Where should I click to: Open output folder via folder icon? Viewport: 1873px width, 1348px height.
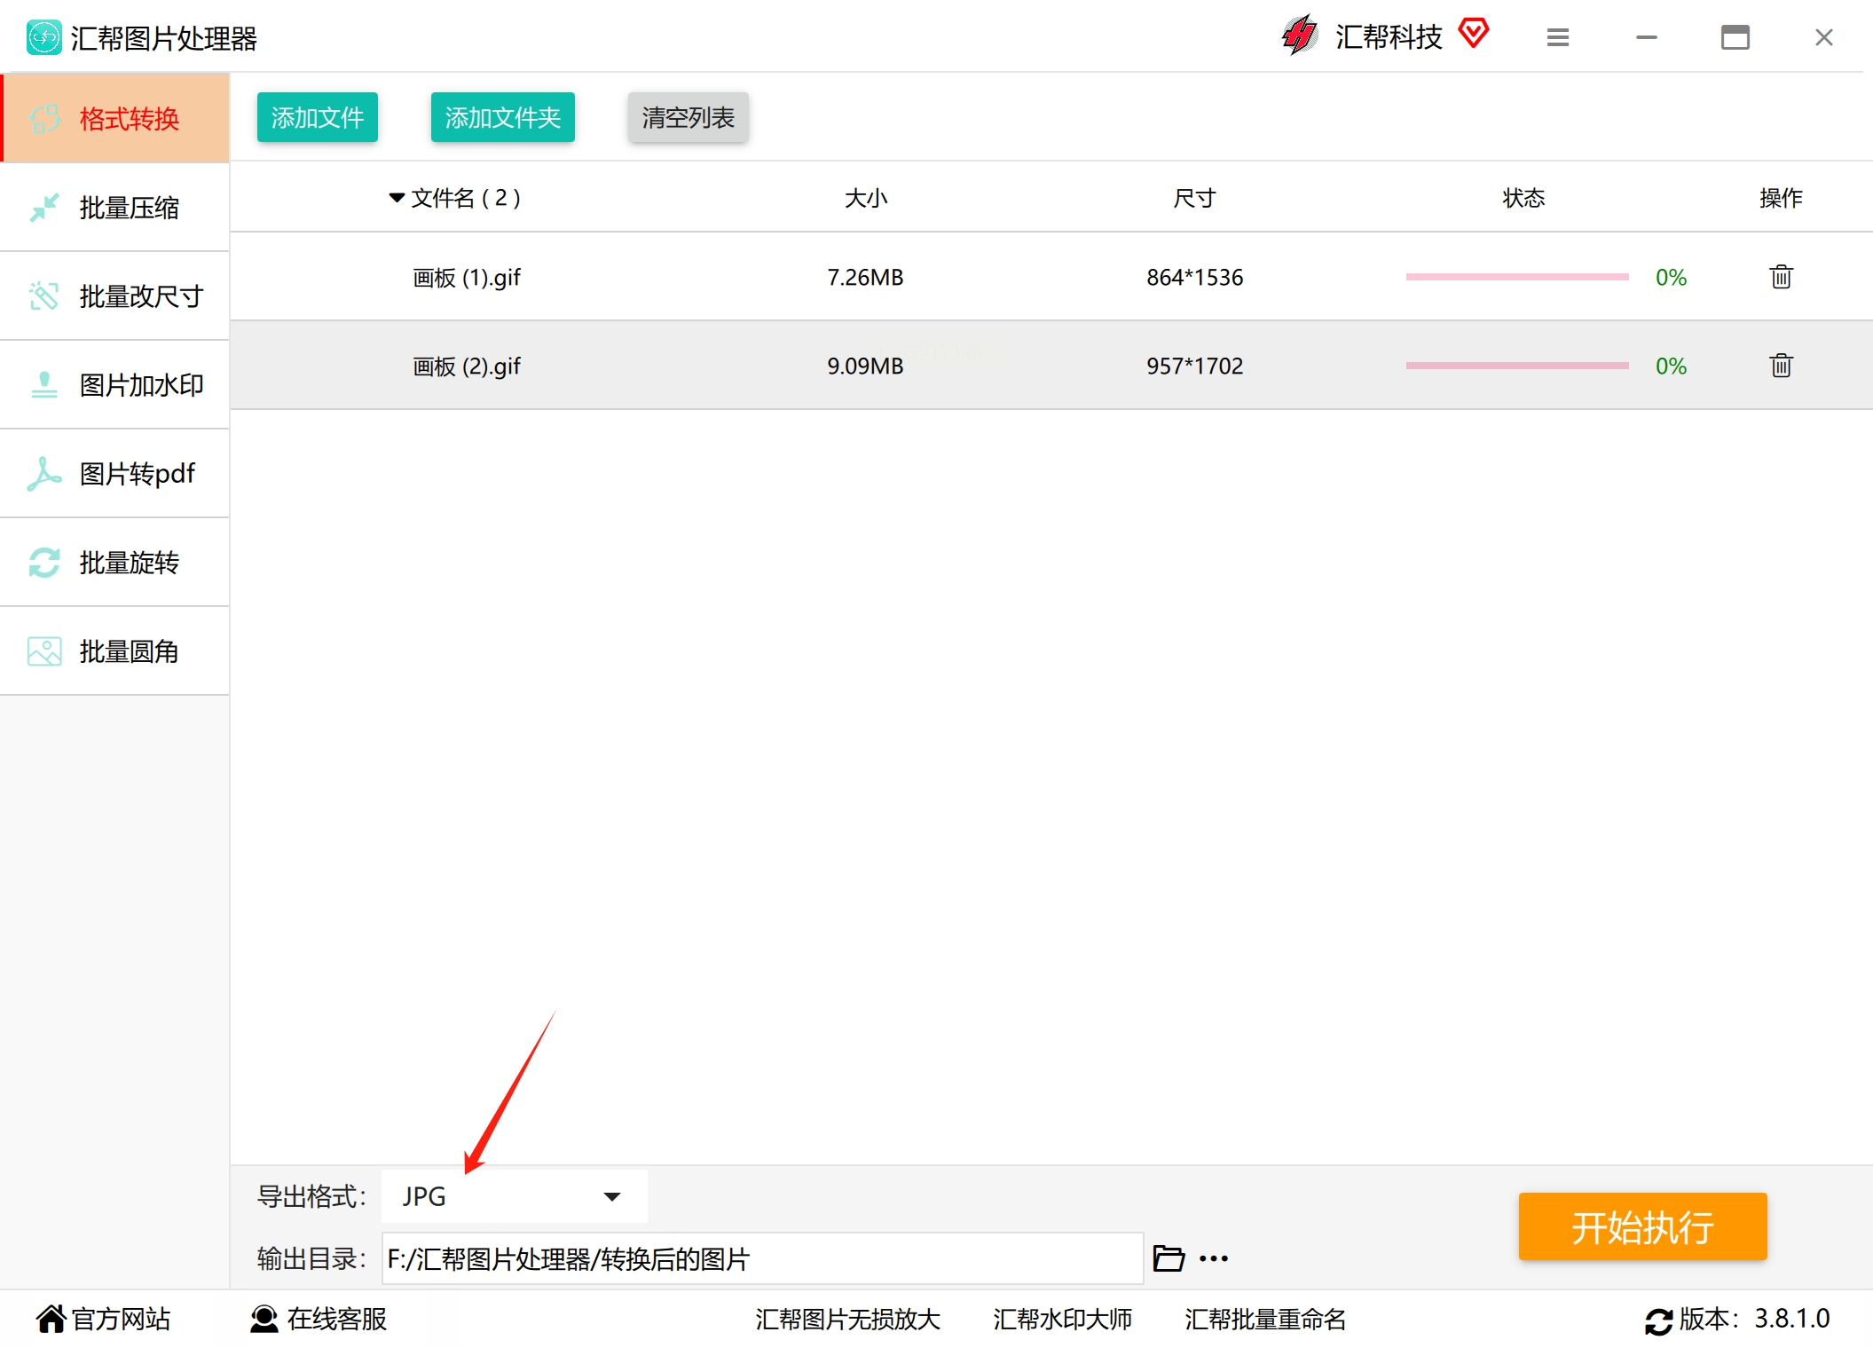coord(1168,1258)
